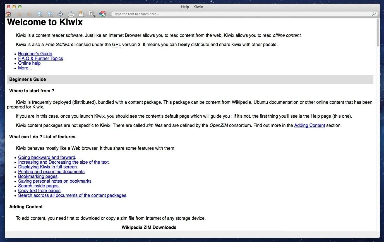Screen dimensions: 384x242
Task: Click the 'Where to start from ?' heading
Action: click(x=32, y=91)
